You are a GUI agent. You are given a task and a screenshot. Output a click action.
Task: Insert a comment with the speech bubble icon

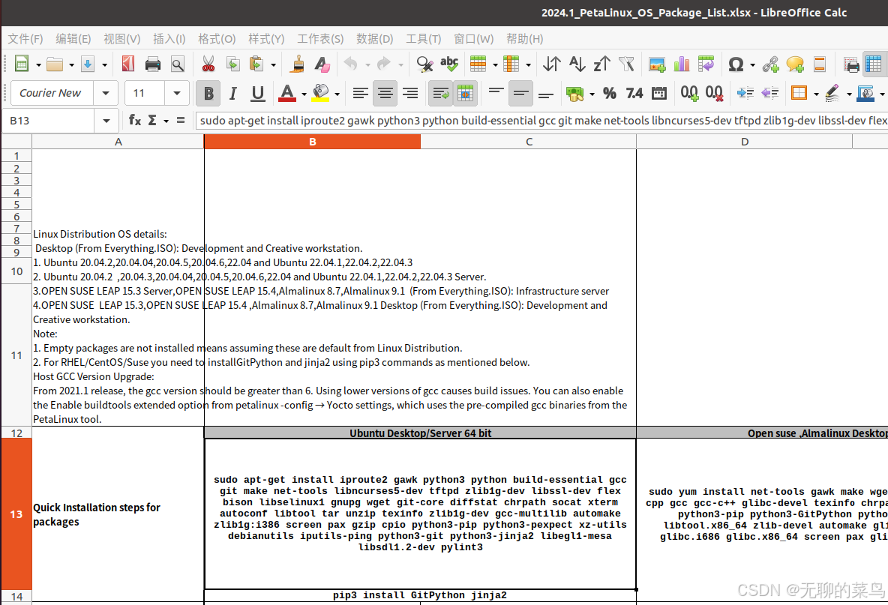[x=795, y=64]
